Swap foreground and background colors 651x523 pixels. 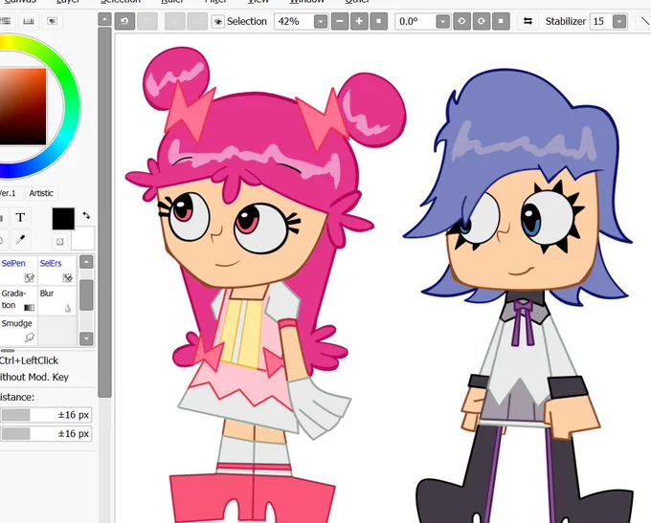pos(86,215)
